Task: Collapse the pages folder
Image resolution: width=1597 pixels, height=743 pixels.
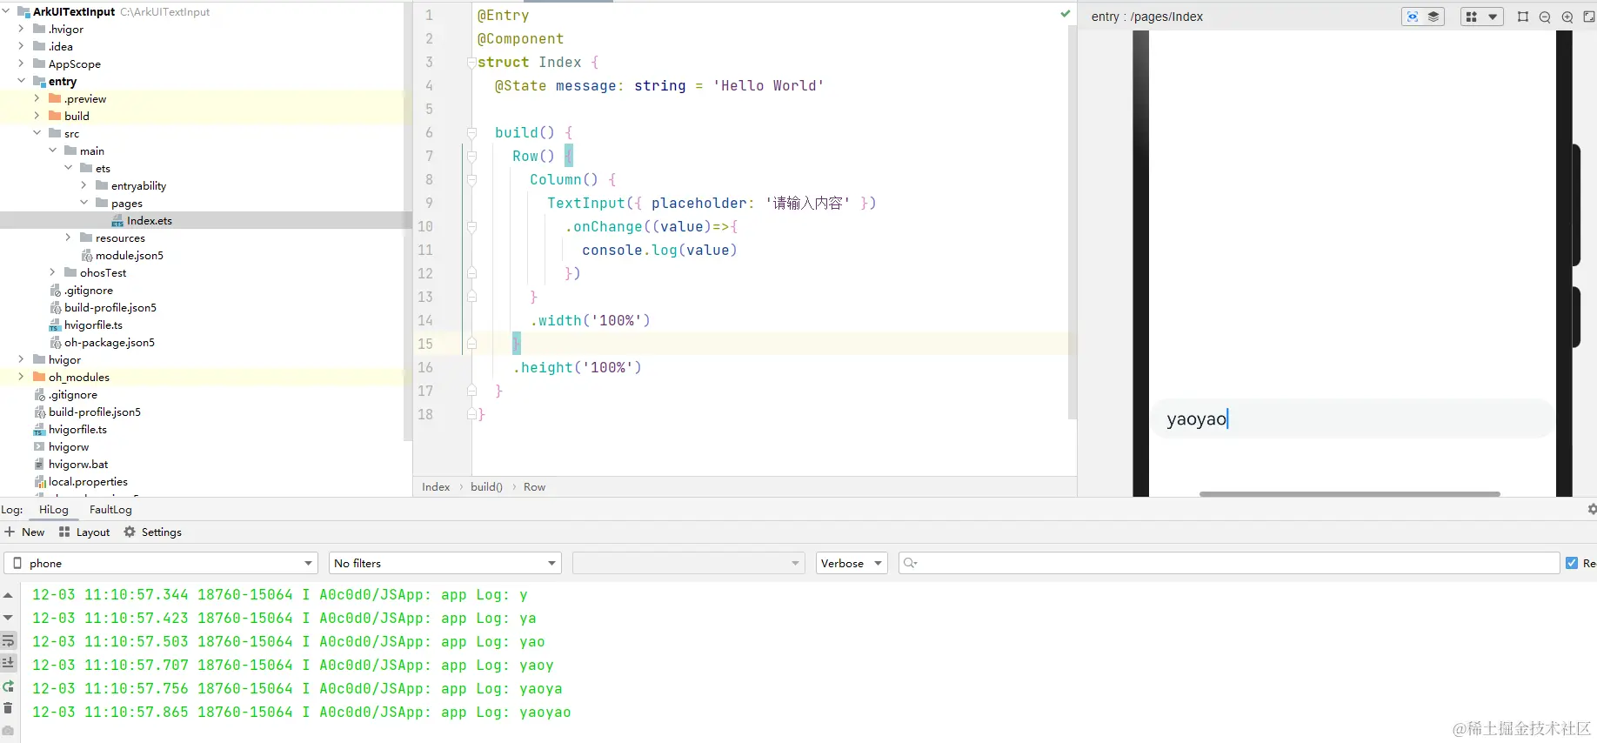Action: (84, 203)
